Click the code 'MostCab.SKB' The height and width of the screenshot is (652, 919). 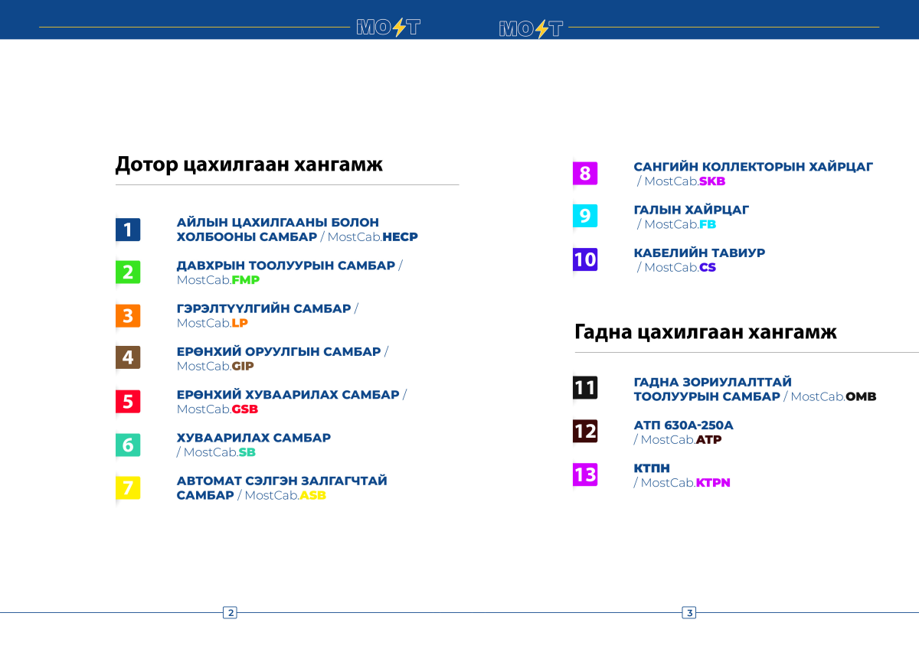click(x=685, y=181)
